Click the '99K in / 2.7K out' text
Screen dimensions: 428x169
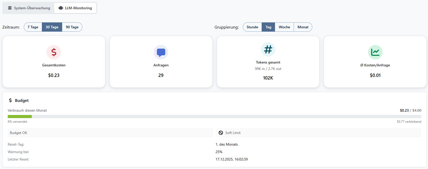pos(268,69)
